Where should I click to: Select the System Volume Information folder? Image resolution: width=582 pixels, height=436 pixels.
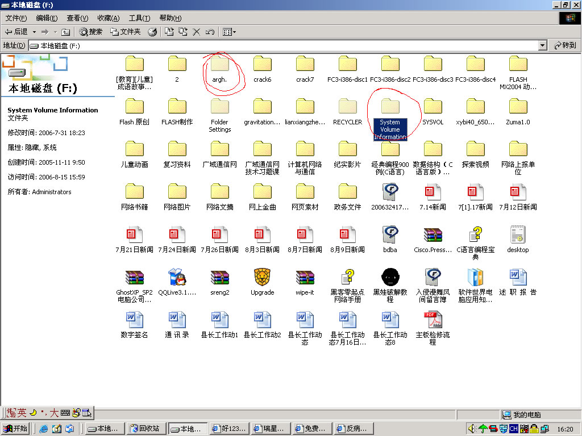tap(390, 108)
